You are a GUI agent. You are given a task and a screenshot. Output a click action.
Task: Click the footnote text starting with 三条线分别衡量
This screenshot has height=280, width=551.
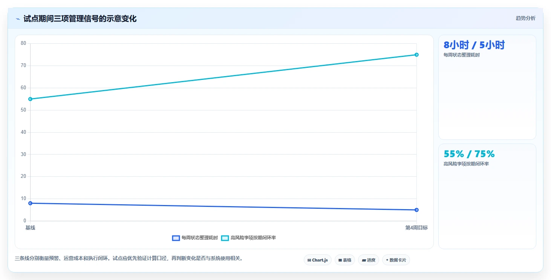(129, 259)
